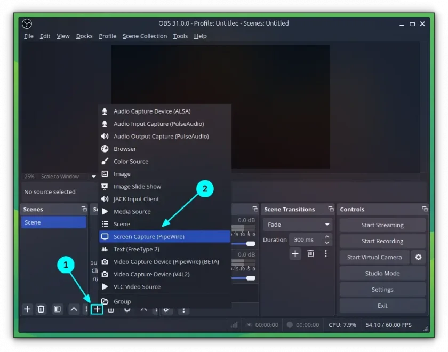Image resolution: width=448 pixels, height=352 pixels.
Task: Open the Scene Collection menu
Action: pyautogui.click(x=145, y=36)
